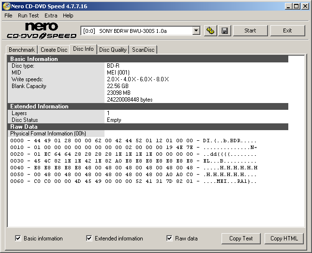312x253 pixels.
Task: Click the Nero CD-DVD Speed logo
Action: point(42,30)
